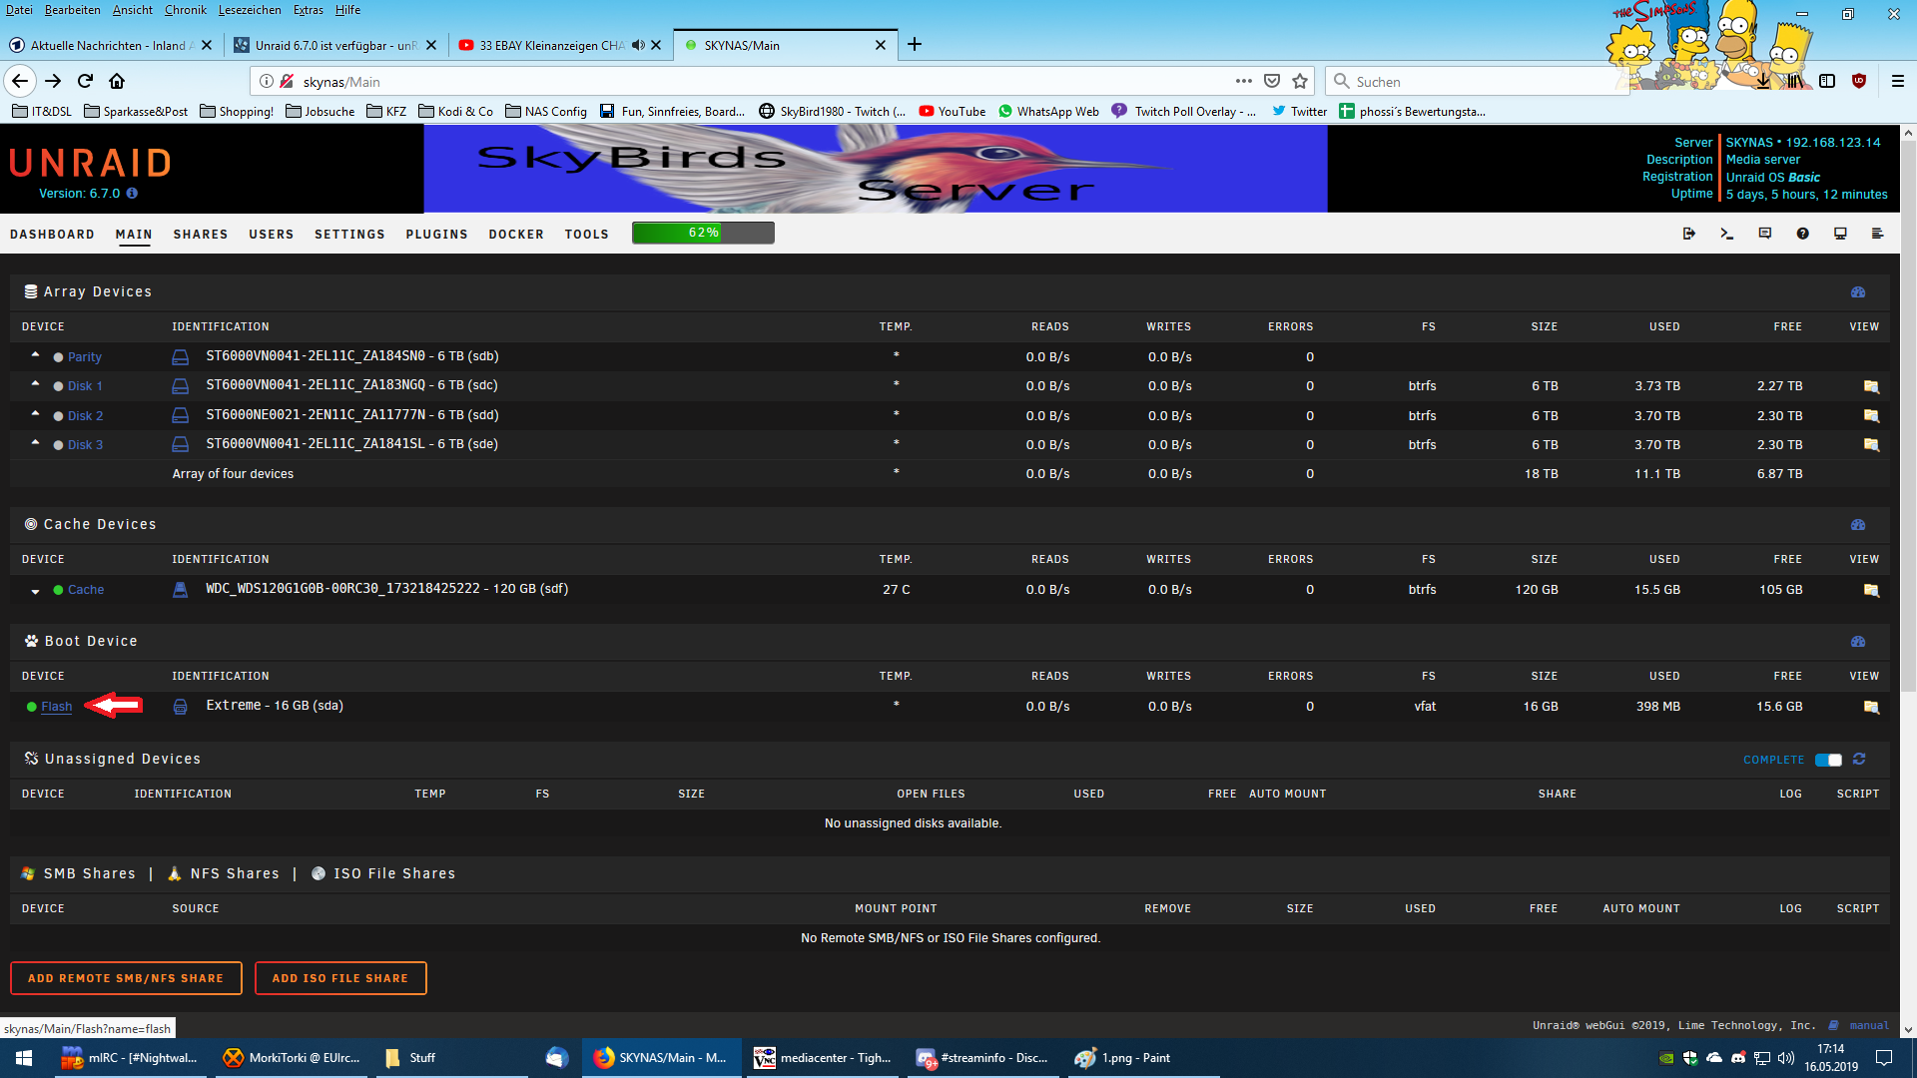Click the disk icon on the Parity row
This screenshot has width=1917, height=1078.
181,357
